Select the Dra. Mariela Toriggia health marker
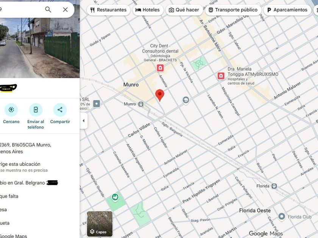Screen dimensions: 318x238 point(221,76)
